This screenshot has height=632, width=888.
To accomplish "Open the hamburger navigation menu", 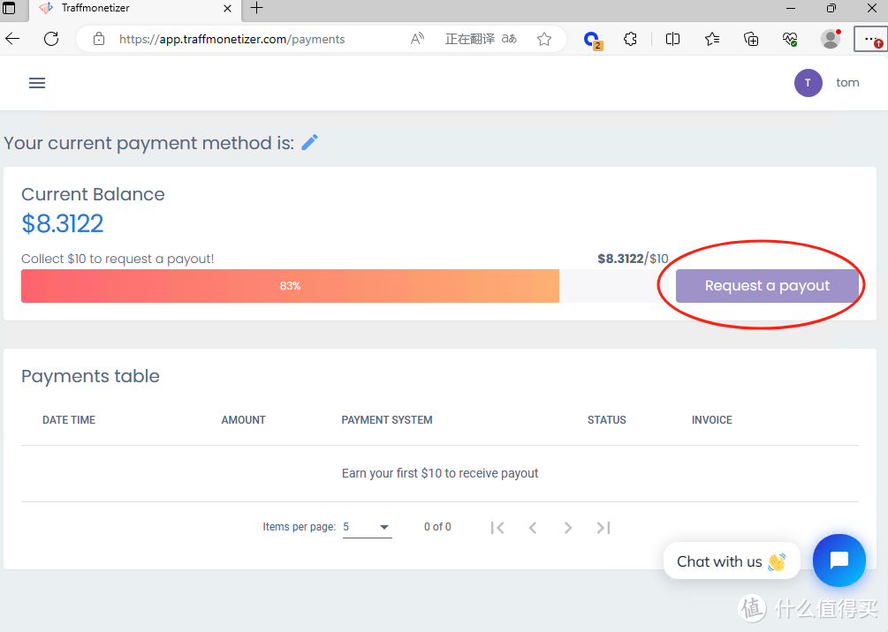I will coord(37,83).
